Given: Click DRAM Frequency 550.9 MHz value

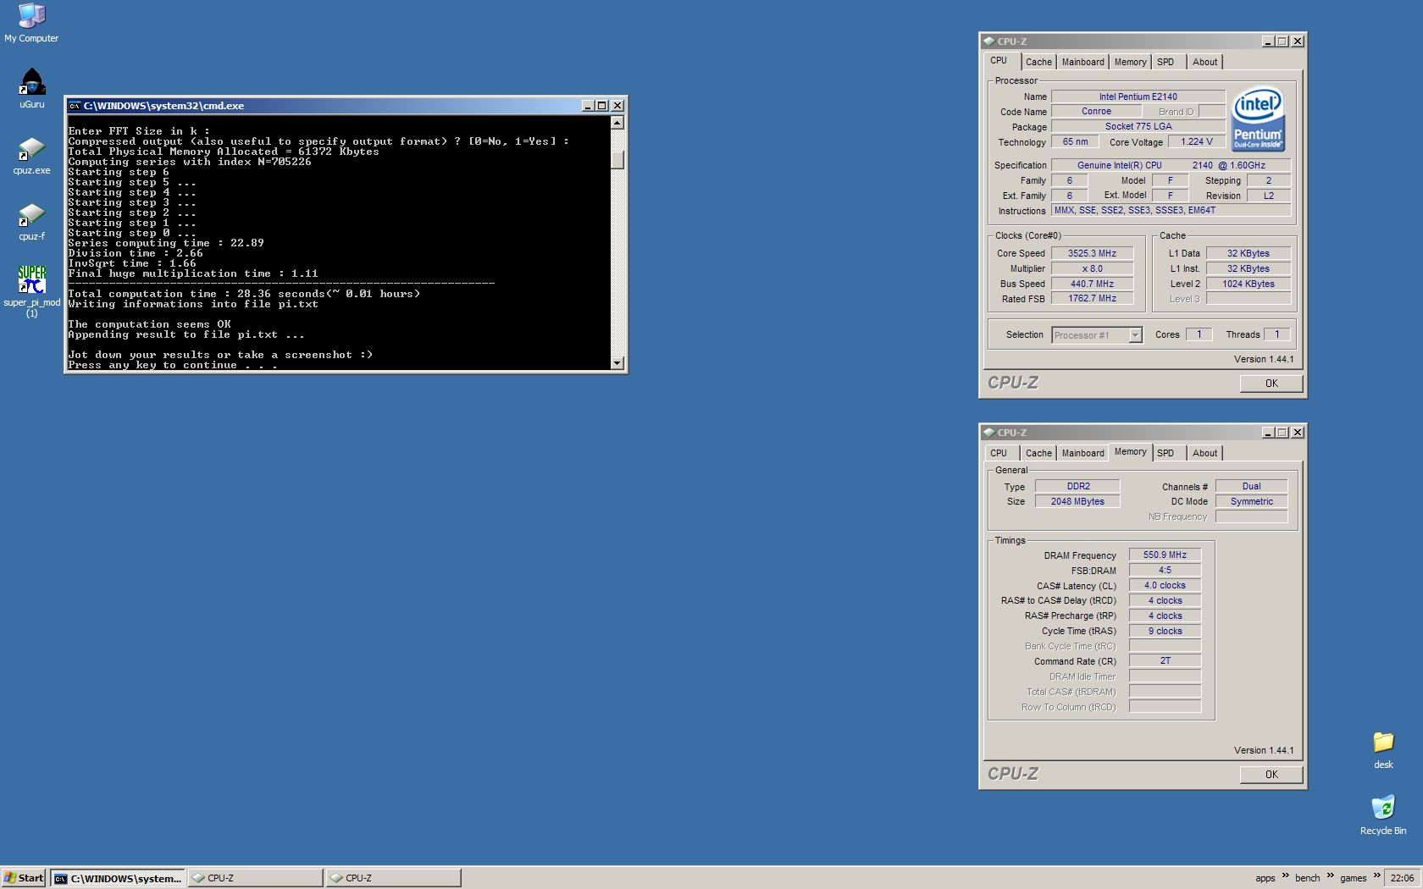Looking at the screenshot, I should pyautogui.click(x=1165, y=555).
